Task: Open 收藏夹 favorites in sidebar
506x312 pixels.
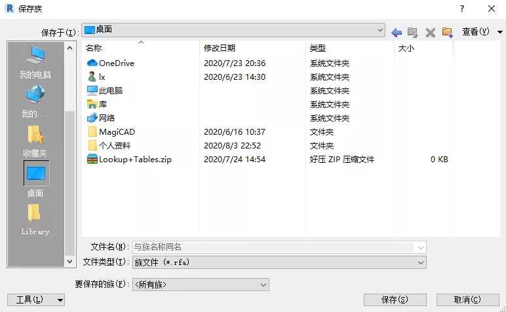Action: [x=35, y=141]
